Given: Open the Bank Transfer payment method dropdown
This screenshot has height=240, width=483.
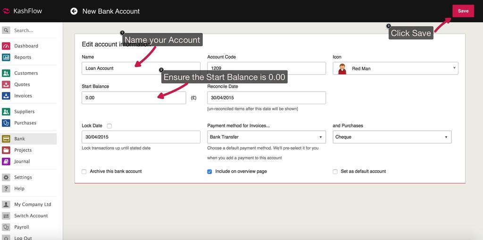Looking at the screenshot, I should 266,137.
